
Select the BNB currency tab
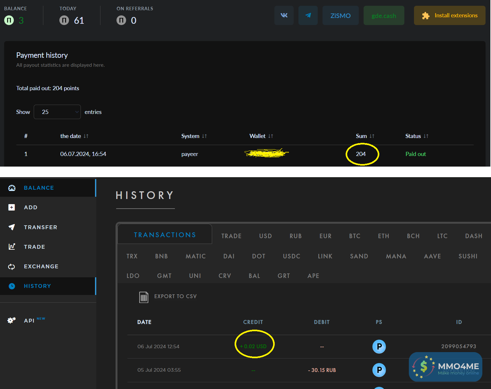(161, 256)
